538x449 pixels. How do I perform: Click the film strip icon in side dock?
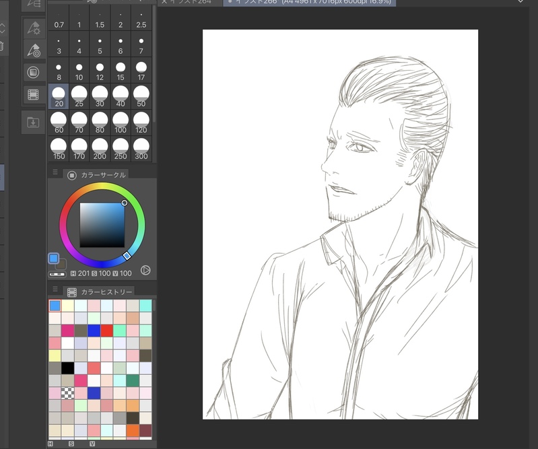33,94
